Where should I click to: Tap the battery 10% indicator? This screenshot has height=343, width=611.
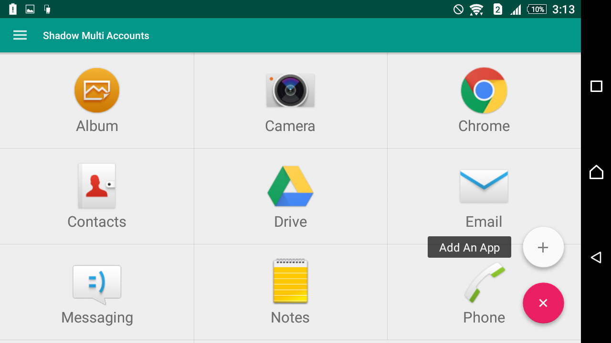click(x=537, y=9)
